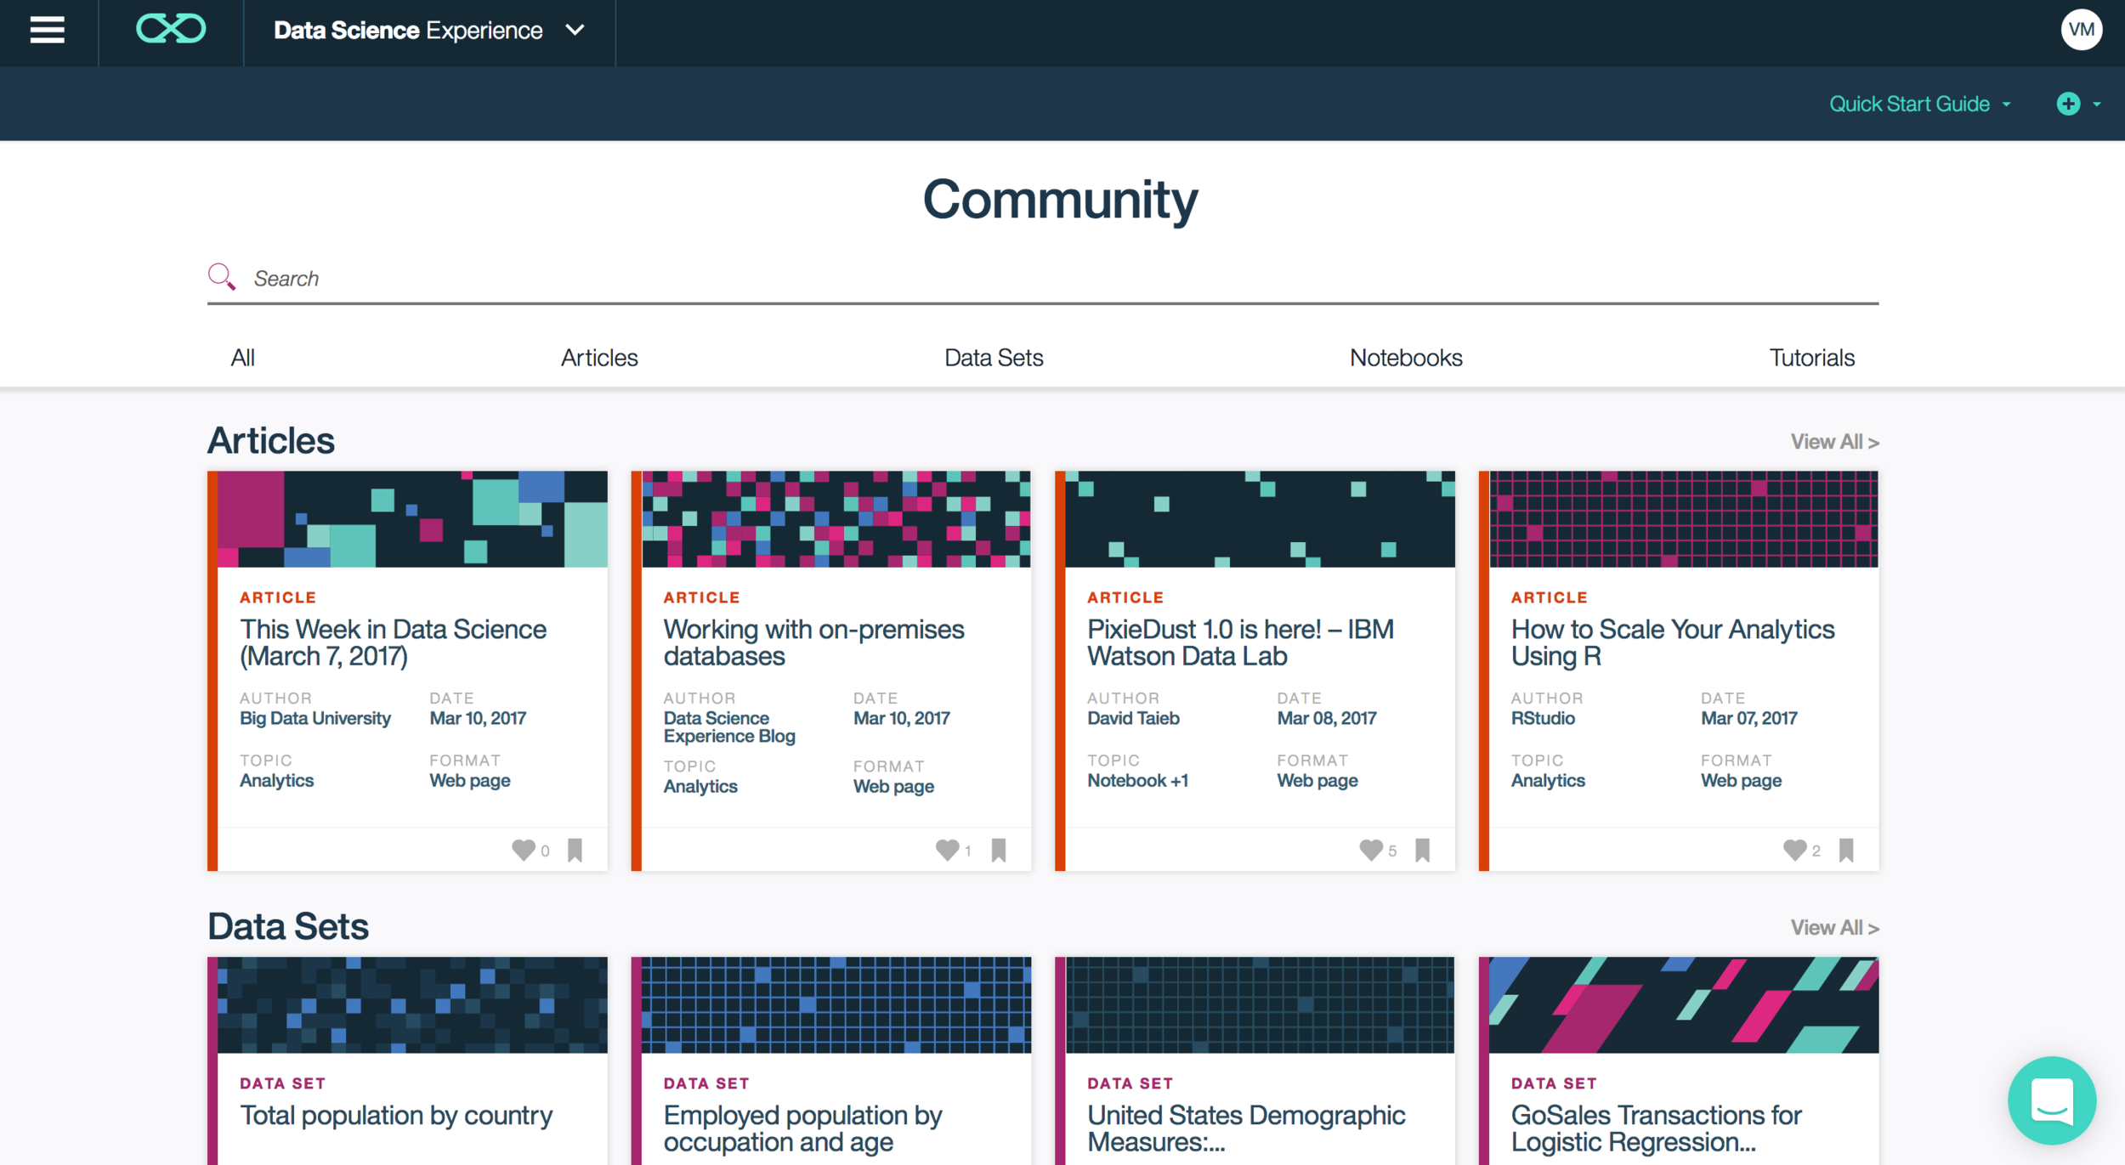Switch to the Articles tab
This screenshot has width=2125, height=1165.
coord(599,358)
